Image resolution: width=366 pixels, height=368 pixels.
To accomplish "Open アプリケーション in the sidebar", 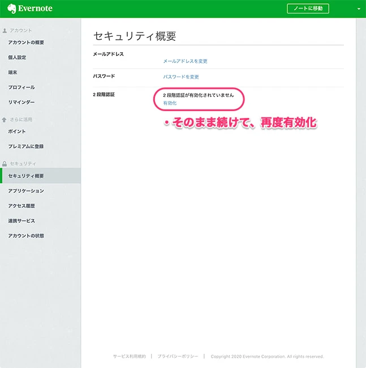I will coord(26,191).
